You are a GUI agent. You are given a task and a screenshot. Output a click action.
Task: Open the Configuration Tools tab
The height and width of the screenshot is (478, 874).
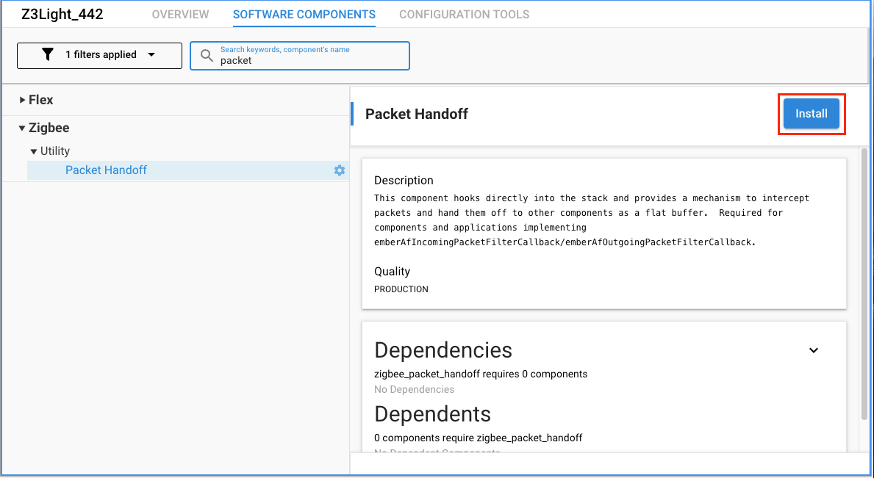click(465, 15)
